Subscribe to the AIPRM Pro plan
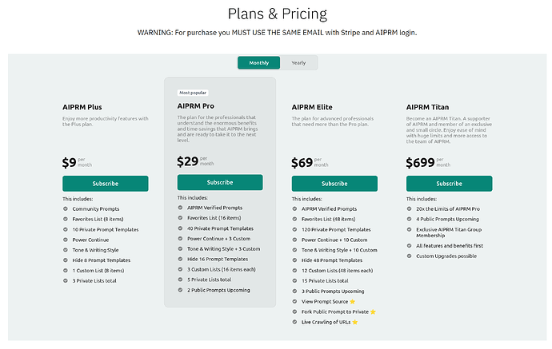The image size is (552, 349). click(220, 182)
